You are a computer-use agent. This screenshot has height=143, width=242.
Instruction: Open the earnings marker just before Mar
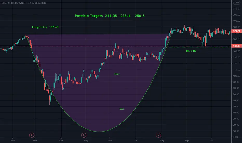32,135
